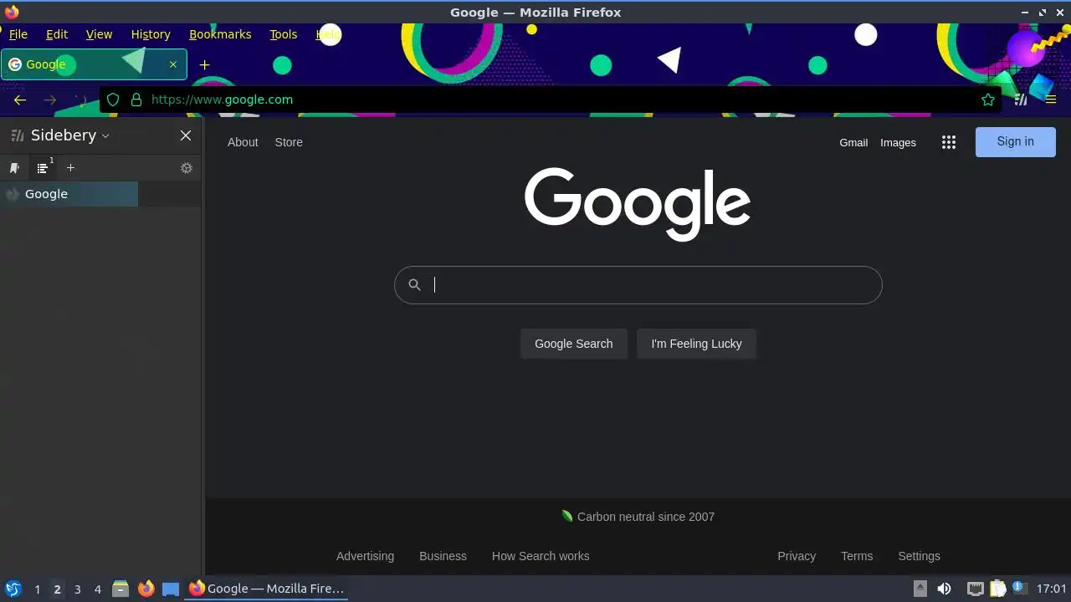
Task: Open the Gmail link
Action: point(853,143)
